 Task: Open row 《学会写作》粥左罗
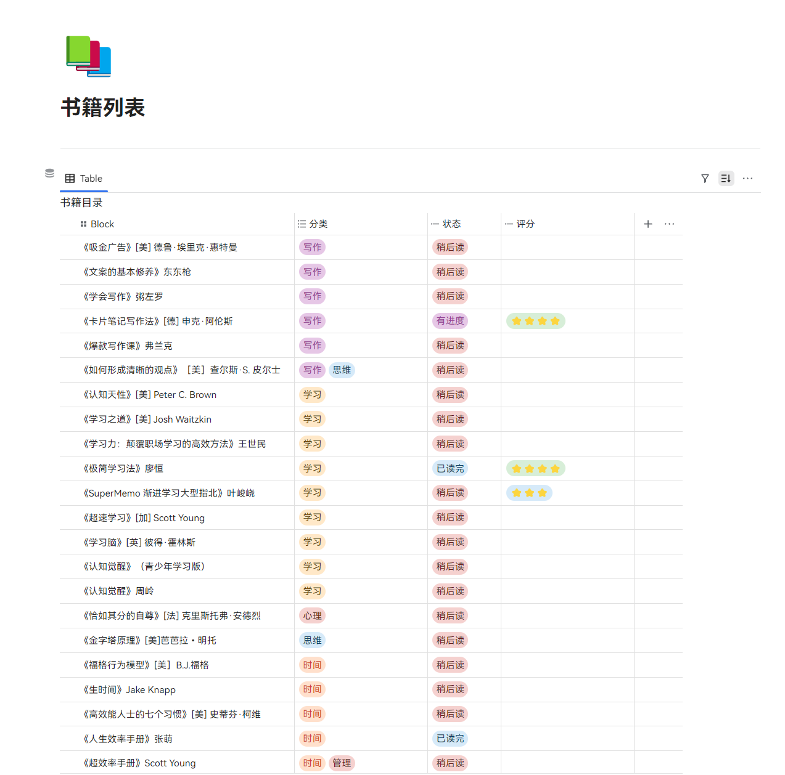(x=123, y=297)
